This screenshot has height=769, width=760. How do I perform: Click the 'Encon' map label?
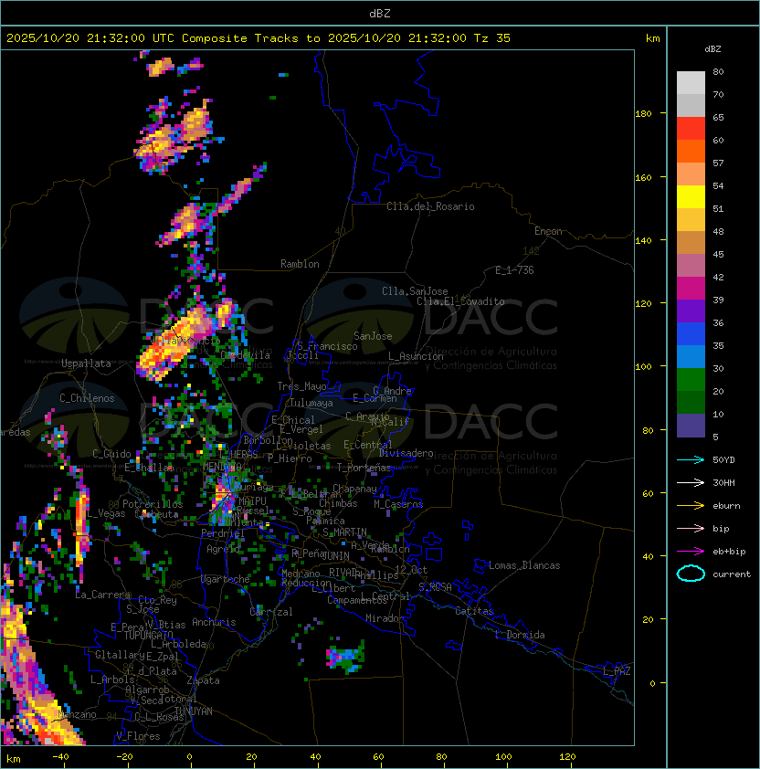pos(548,231)
